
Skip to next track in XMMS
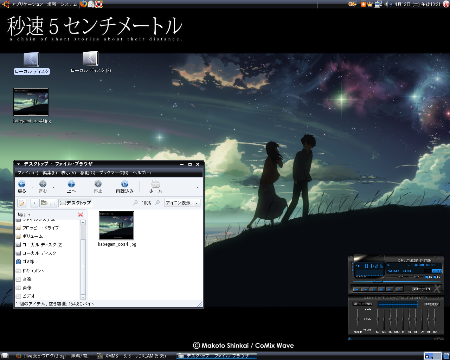389,289
